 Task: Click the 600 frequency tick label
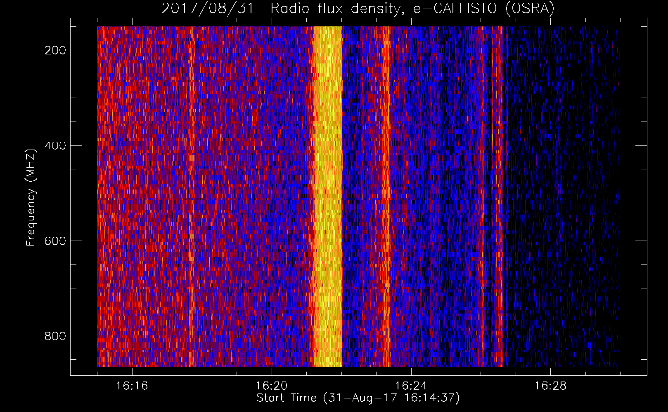(55, 241)
